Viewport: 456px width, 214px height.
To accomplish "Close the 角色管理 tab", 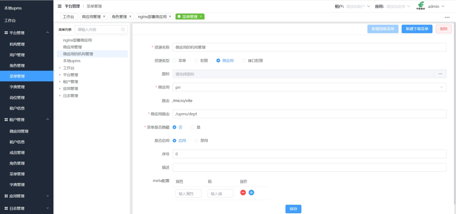I will point(130,16).
